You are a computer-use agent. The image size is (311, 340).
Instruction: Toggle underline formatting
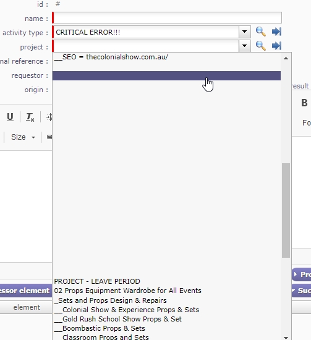(x=10, y=117)
